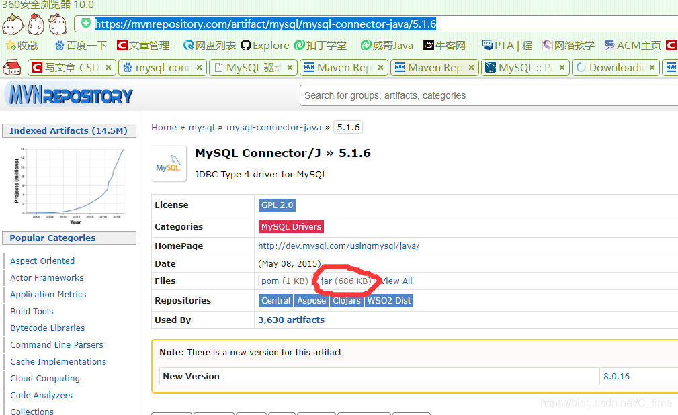Download the pom (1 KB) file
Screen dimensions: 678x415
pos(284,281)
